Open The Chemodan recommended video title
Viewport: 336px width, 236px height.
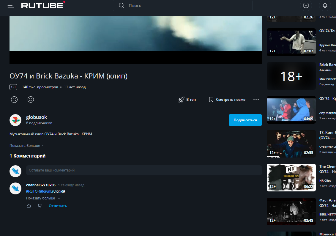tap(328, 169)
